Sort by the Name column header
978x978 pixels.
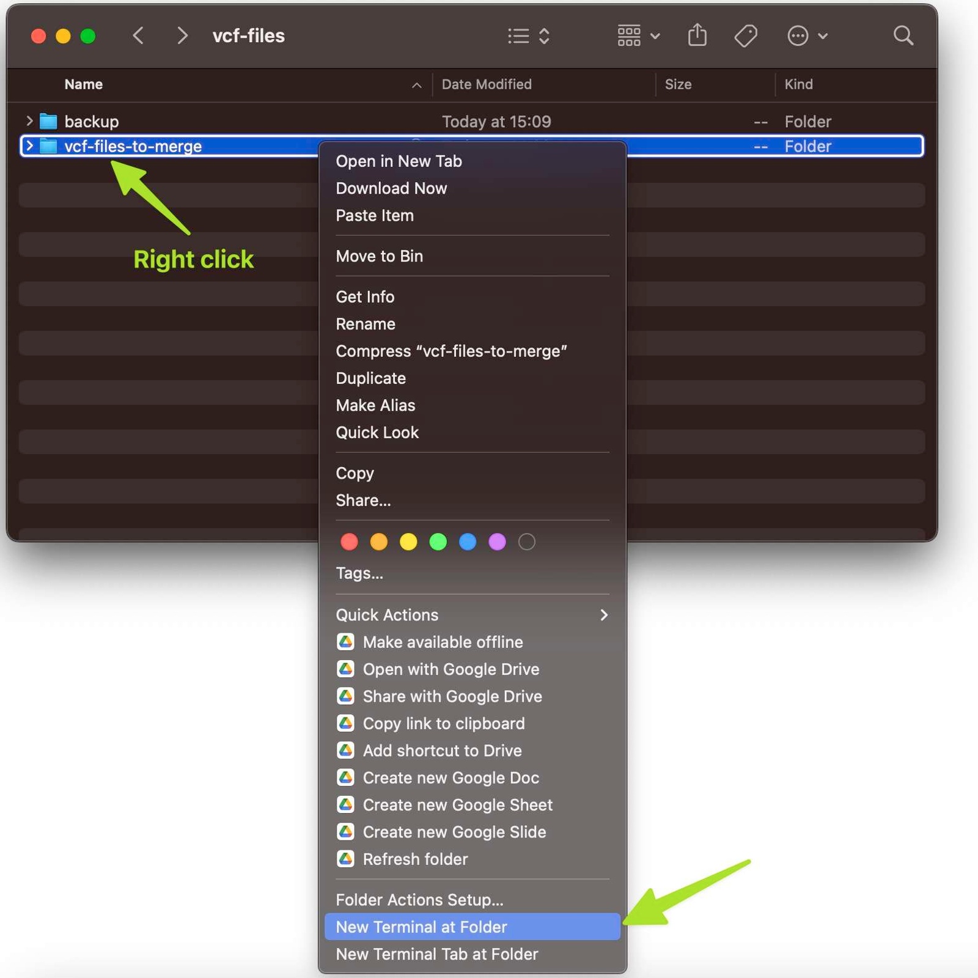pyautogui.click(x=84, y=84)
